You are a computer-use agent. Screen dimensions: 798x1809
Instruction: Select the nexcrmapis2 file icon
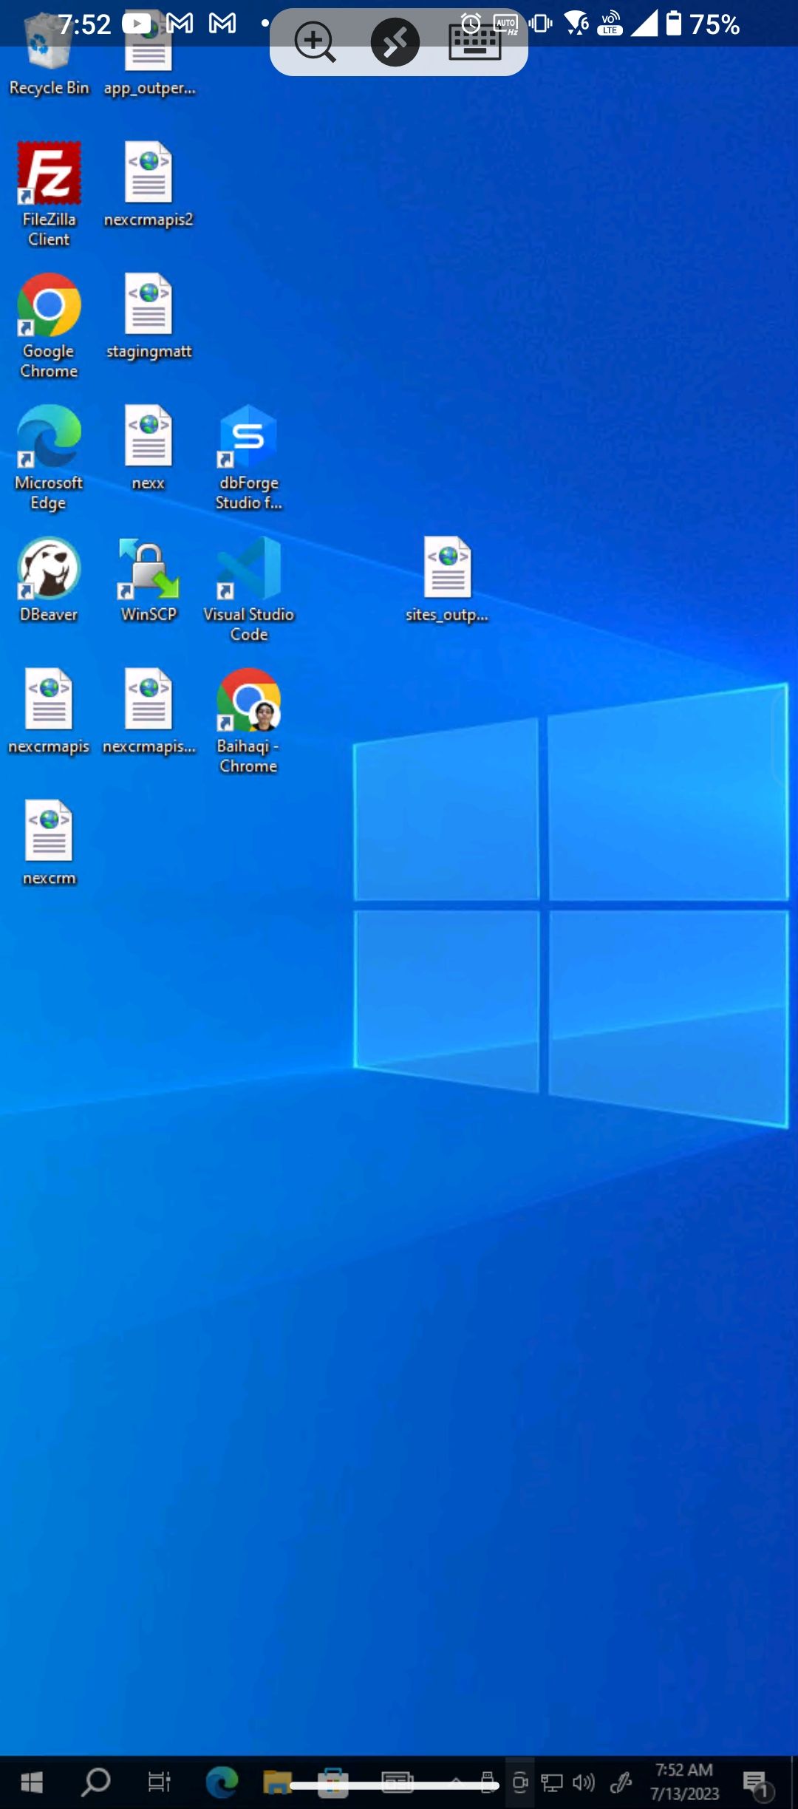tap(149, 185)
